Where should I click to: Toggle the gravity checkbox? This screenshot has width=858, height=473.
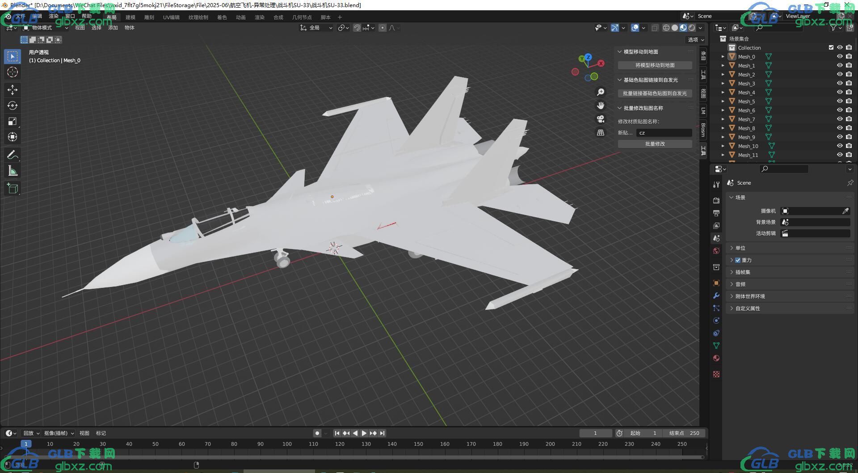(x=738, y=260)
